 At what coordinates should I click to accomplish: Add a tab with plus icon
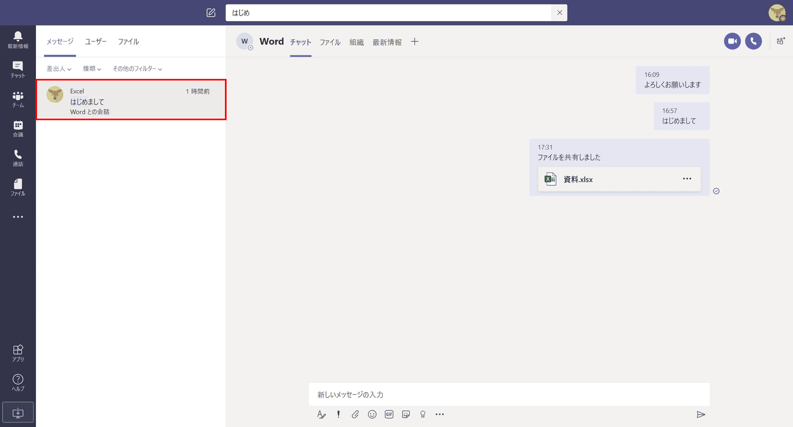(x=414, y=41)
